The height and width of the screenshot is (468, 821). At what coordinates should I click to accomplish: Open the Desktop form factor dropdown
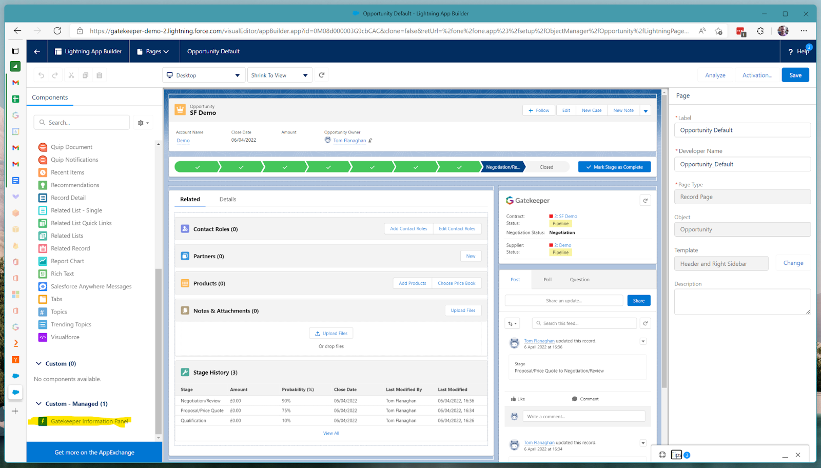click(203, 75)
